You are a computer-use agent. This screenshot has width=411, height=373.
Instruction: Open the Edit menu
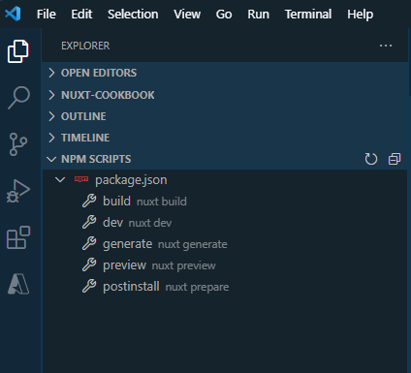[x=81, y=15]
